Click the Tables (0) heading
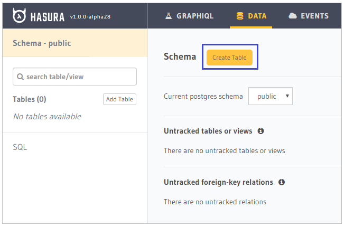The width and height of the screenshot is (345, 227). click(30, 99)
